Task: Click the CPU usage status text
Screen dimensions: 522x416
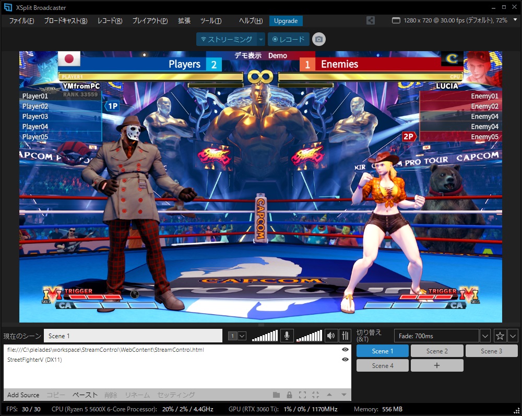Action: pos(132,409)
